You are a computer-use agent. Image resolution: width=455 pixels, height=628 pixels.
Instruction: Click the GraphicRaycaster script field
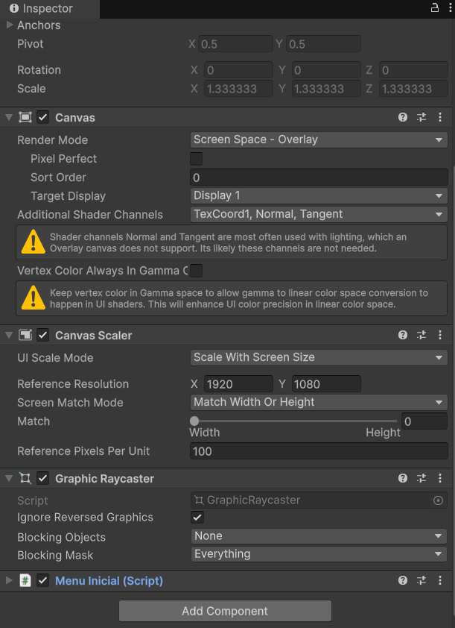319,500
